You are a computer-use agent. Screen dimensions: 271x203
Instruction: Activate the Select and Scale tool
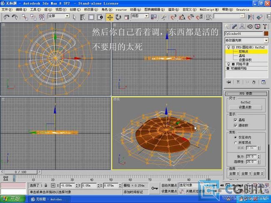coord(127,17)
